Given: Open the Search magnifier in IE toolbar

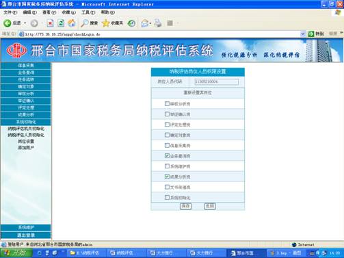Looking at the screenshot, I should (85, 23).
